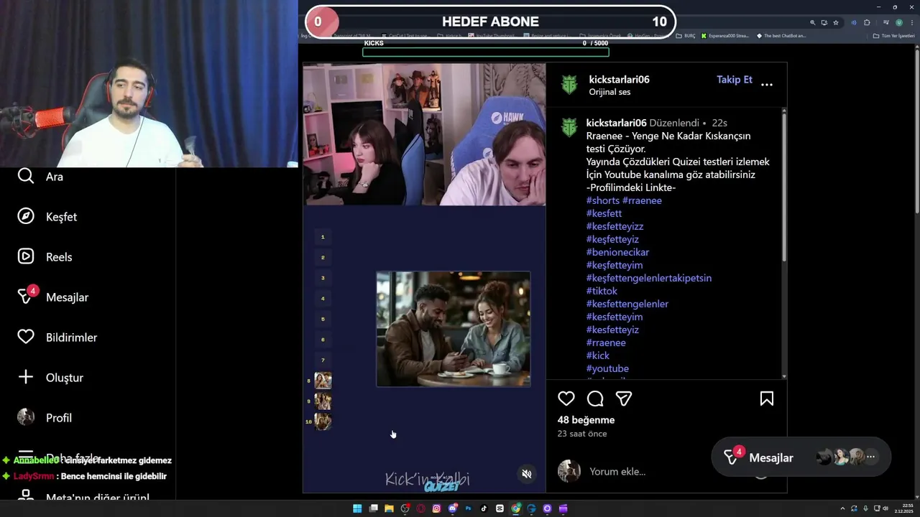View 48 beğenme likes list

pos(586,420)
